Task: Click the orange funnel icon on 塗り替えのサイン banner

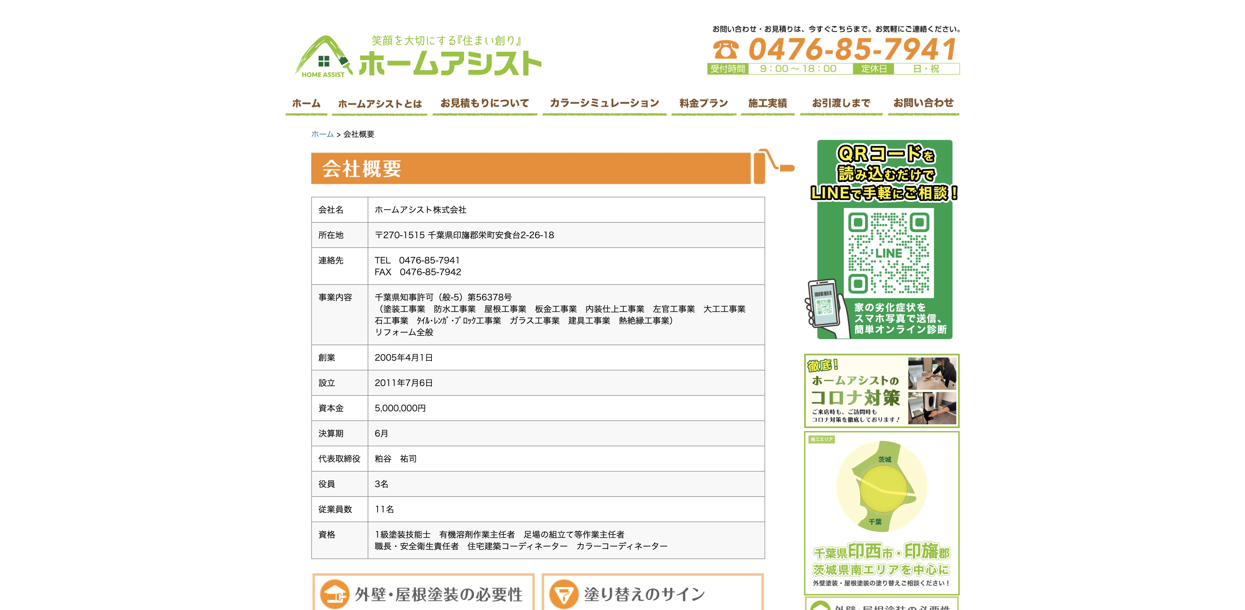Action: (x=563, y=594)
